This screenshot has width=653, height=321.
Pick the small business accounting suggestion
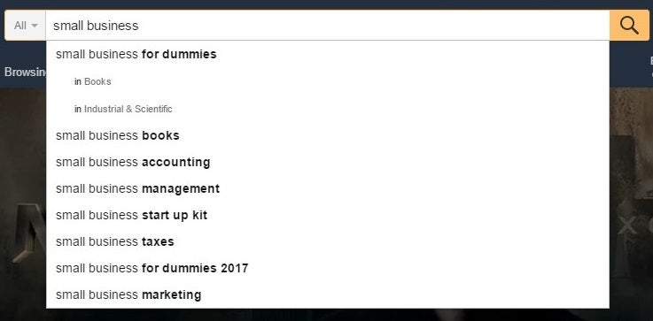pyautogui.click(x=328, y=162)
